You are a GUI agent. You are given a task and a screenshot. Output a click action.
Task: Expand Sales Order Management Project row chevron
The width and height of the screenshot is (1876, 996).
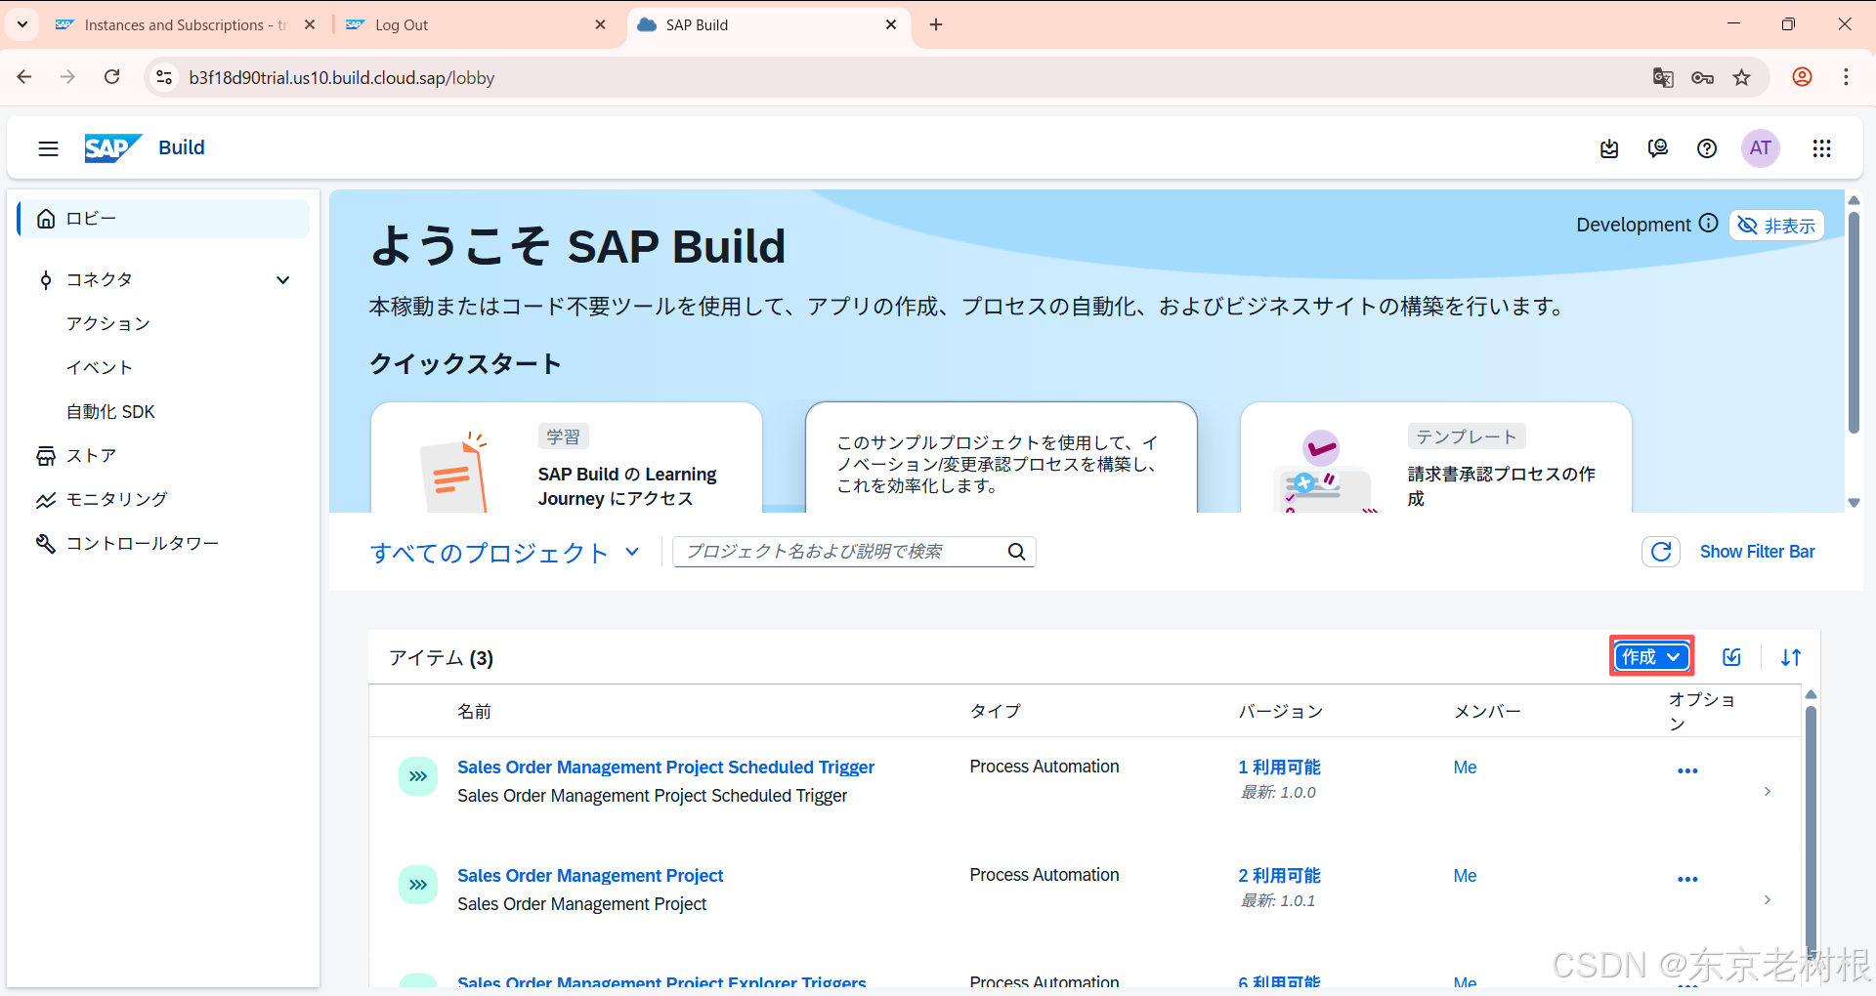[x=1767, y=900]
